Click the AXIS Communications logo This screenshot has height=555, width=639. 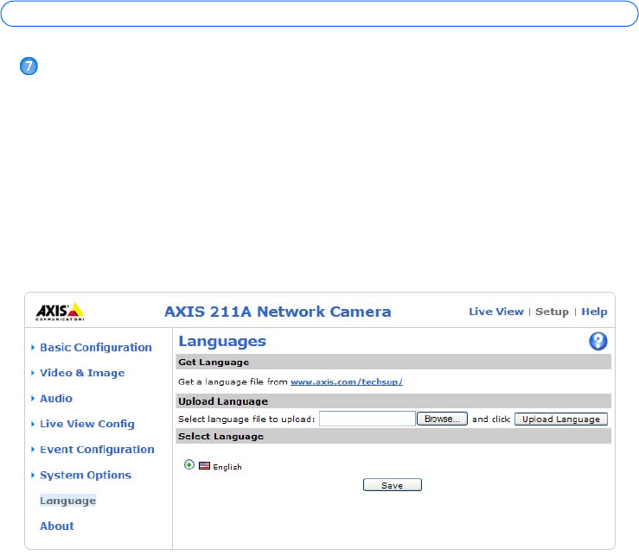coord(60,312)
